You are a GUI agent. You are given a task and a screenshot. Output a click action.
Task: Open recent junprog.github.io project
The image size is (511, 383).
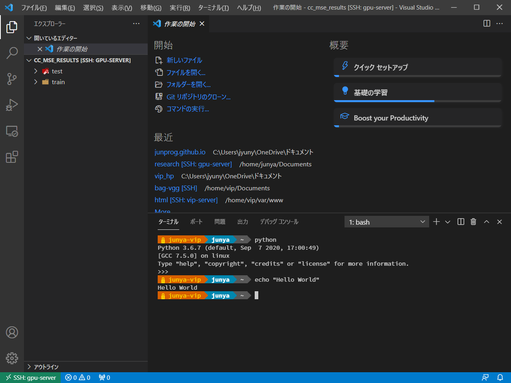click(180, 152)
